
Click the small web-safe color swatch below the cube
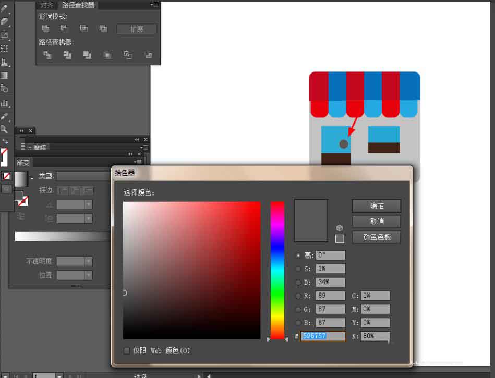[x=340, y=239]
